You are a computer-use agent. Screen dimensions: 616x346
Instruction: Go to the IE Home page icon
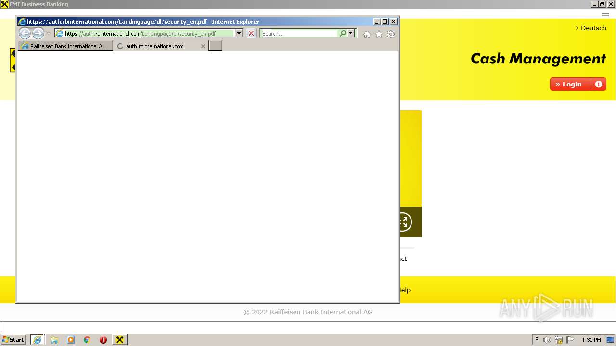[x=367, y=34]
